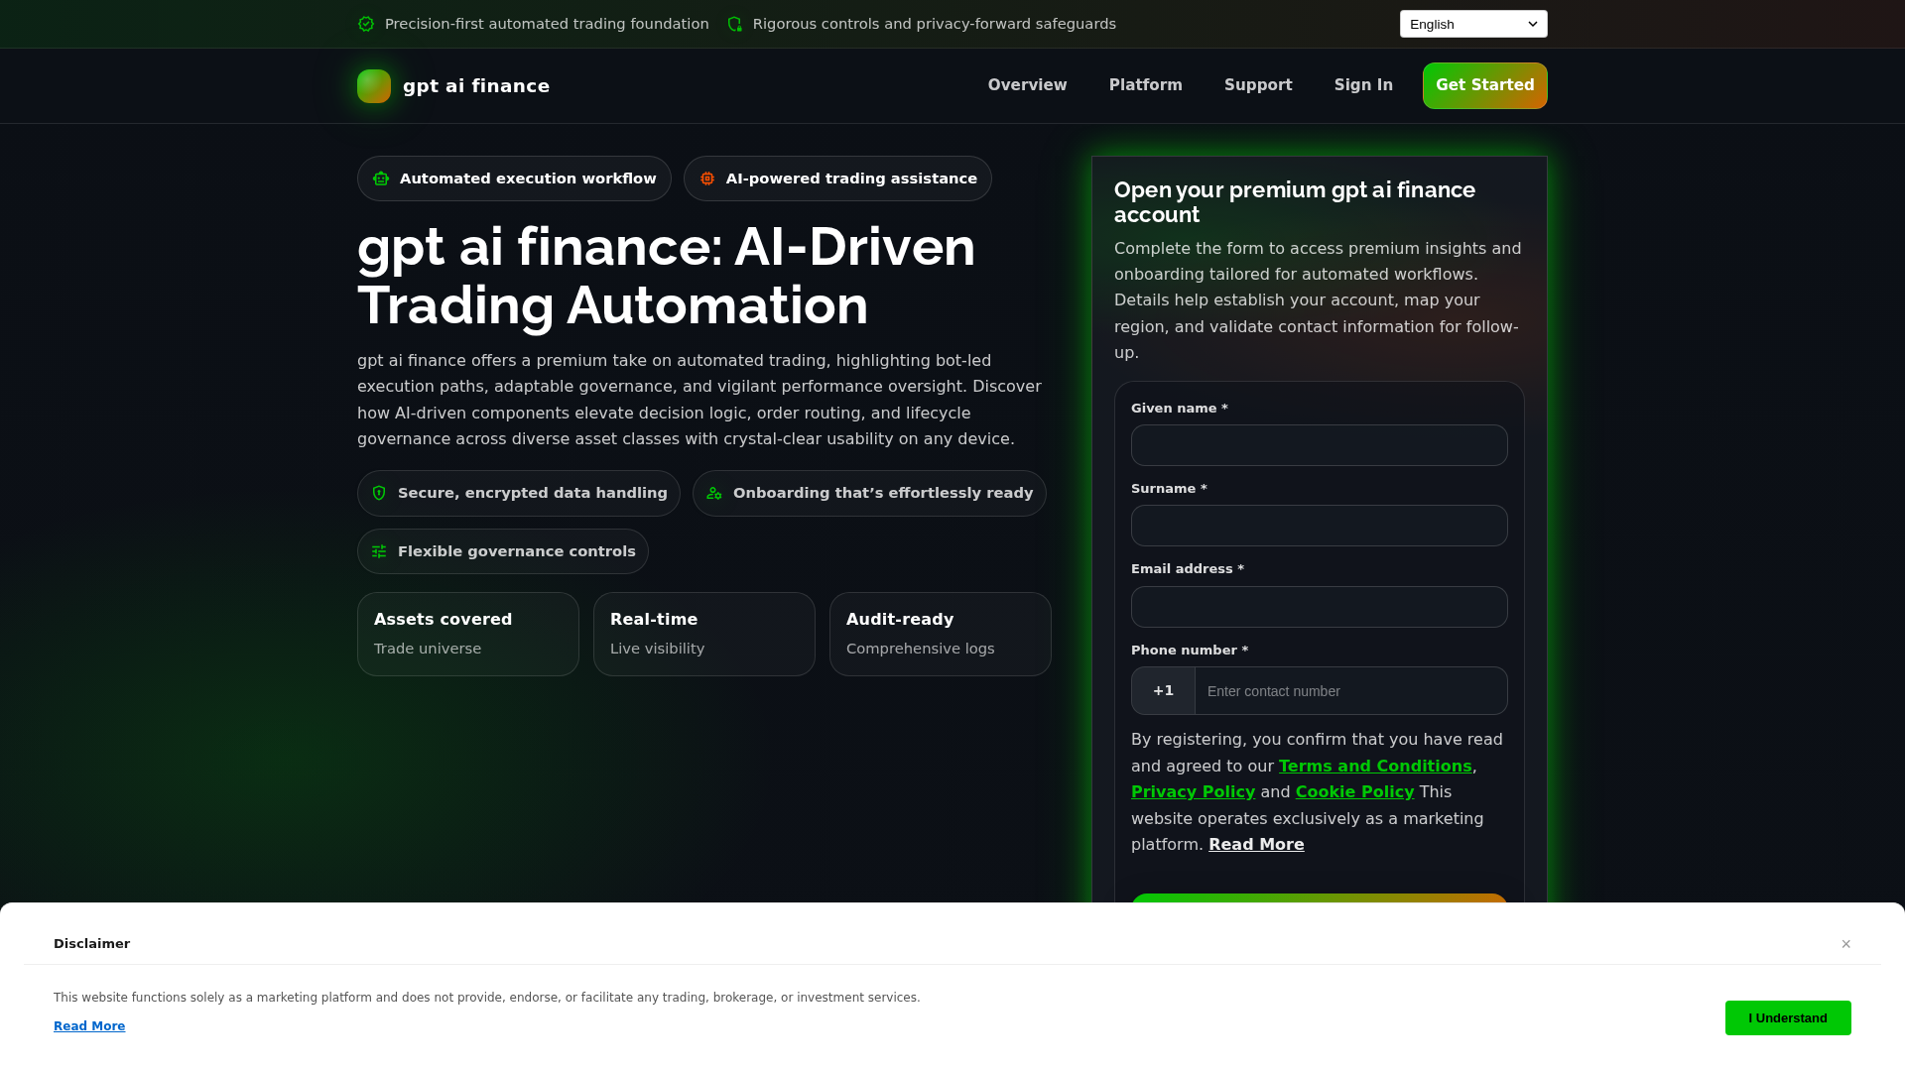Click the Real-time Live visibility card
1905x1071 pixels.
coord(704,635)
